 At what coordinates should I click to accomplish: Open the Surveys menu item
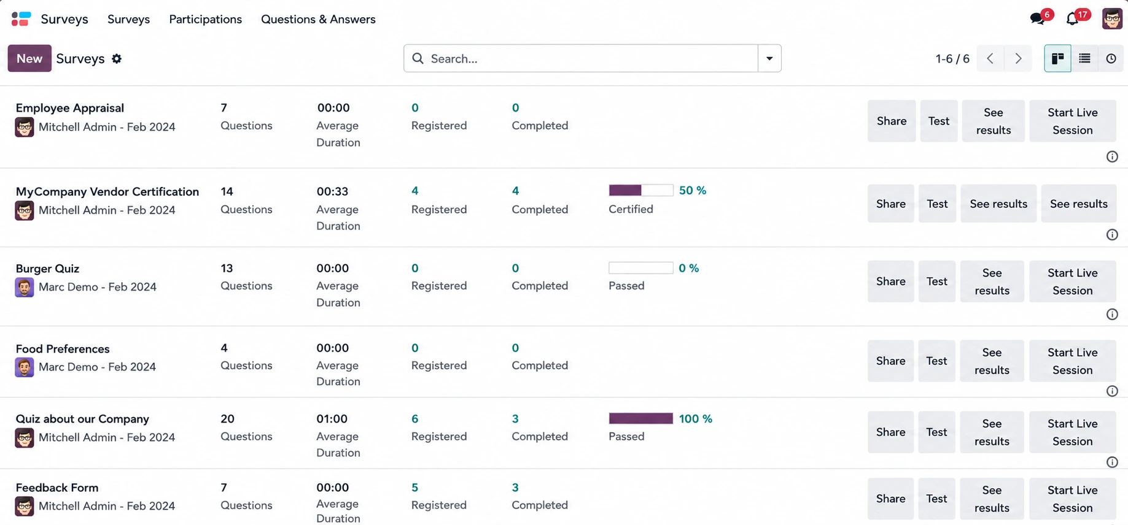[128, 19]
